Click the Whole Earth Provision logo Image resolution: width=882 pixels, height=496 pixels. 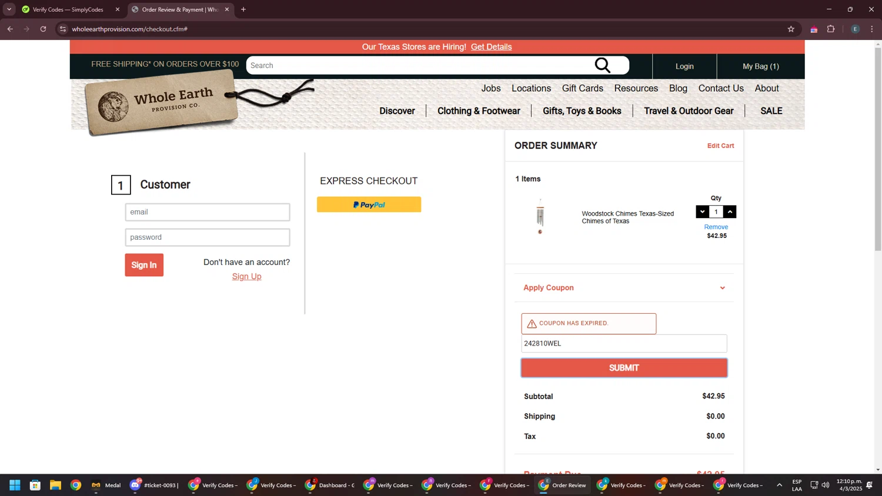click(x=162, y=103)
